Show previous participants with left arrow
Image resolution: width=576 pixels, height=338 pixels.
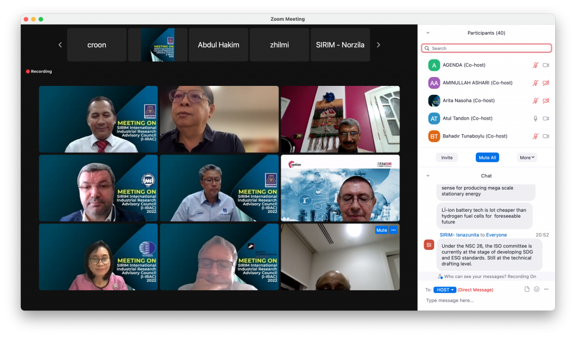(60, 45)
